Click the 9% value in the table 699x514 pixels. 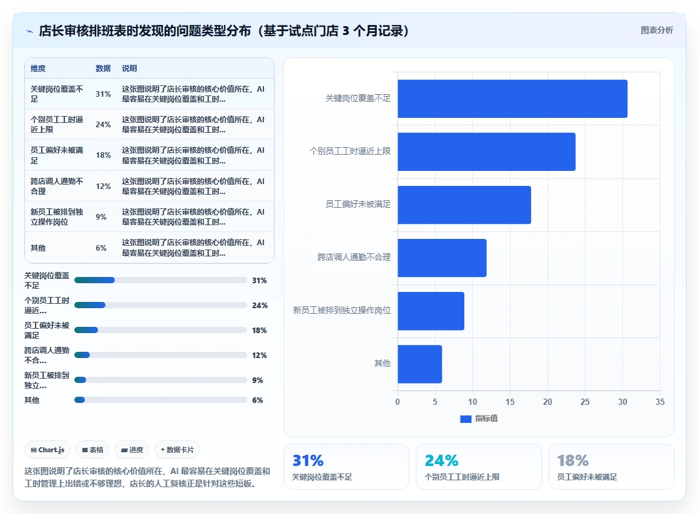(101, 216)
